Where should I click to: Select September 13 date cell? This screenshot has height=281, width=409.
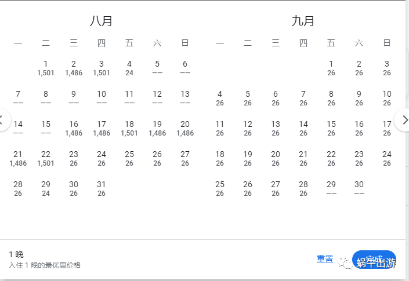(276, 129)
